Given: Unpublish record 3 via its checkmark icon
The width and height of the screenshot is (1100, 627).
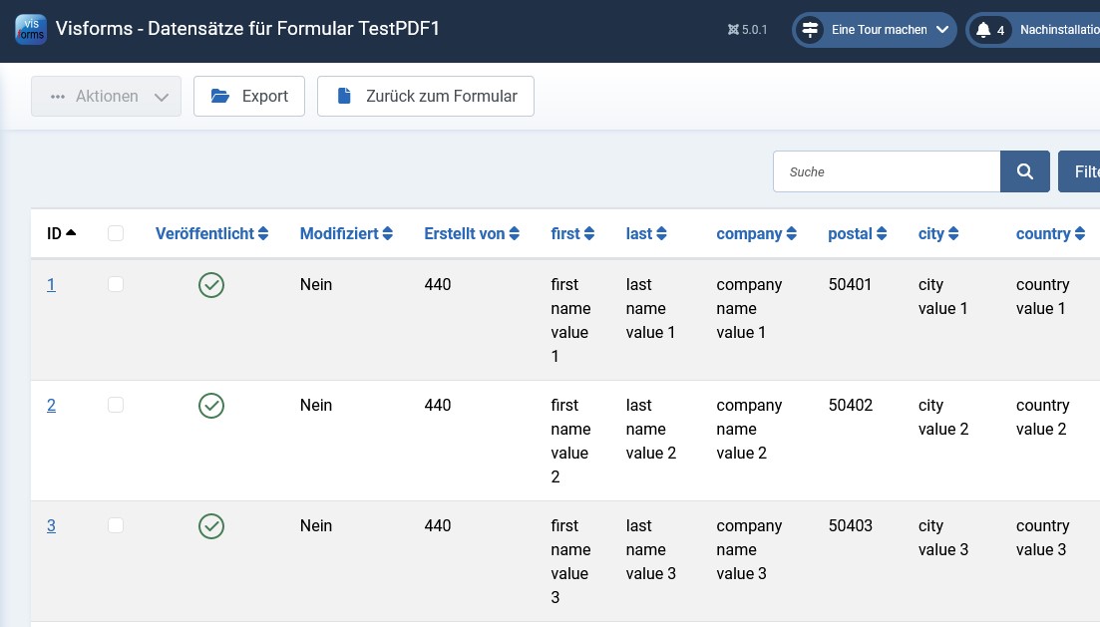Looking at the screenshot, I should [211, 526].
